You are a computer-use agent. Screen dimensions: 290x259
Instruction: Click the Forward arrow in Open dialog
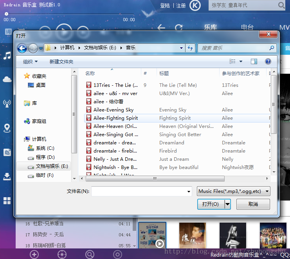[x=33, y=49]
